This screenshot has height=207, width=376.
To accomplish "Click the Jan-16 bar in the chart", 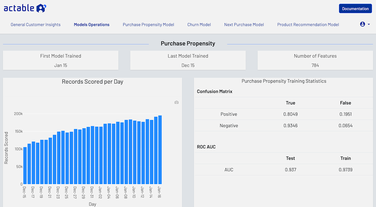I will point(160,150).
